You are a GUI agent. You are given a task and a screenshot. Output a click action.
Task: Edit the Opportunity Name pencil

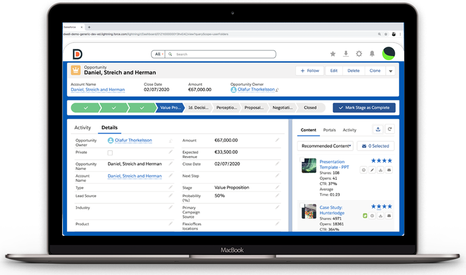coord(170,163)
